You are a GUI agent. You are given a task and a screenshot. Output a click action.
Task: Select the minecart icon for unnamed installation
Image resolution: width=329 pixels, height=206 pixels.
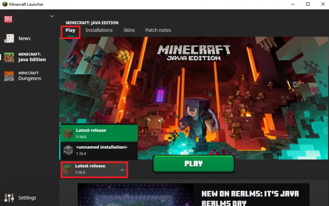[x=68, y=150]
